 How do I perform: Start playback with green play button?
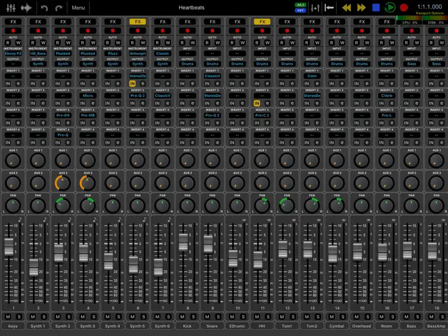(x=390, y=7)
